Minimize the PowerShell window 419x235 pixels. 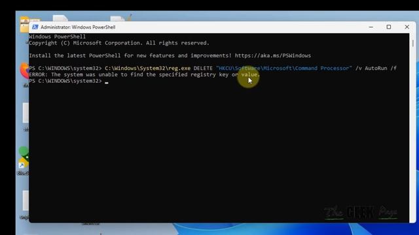coord(371,27)
